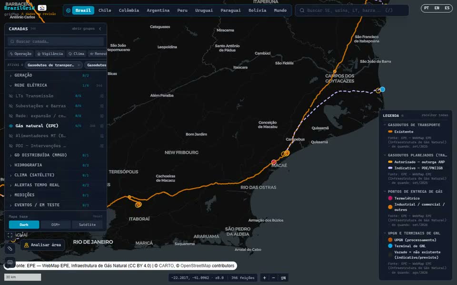Click the red Termelétrico marker near Macaé
The image size is (457, 285).
274,162
